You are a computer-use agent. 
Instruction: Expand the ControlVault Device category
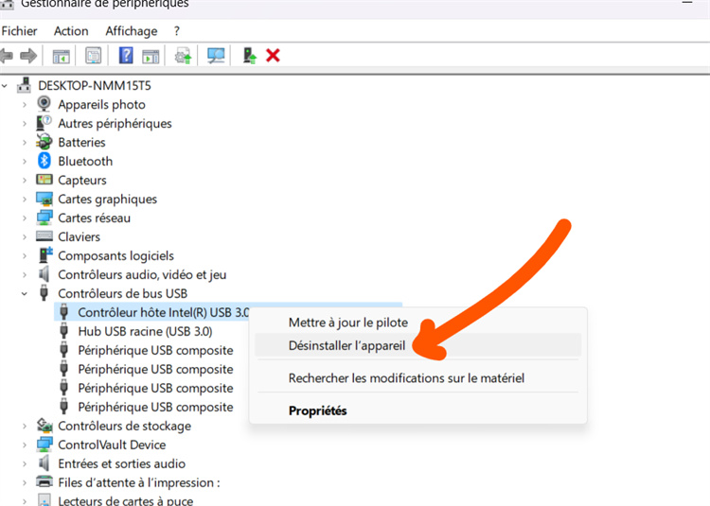click(25, 445)
